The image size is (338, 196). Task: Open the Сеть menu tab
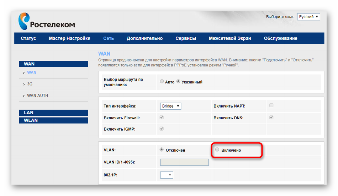(x=109, y=38)
